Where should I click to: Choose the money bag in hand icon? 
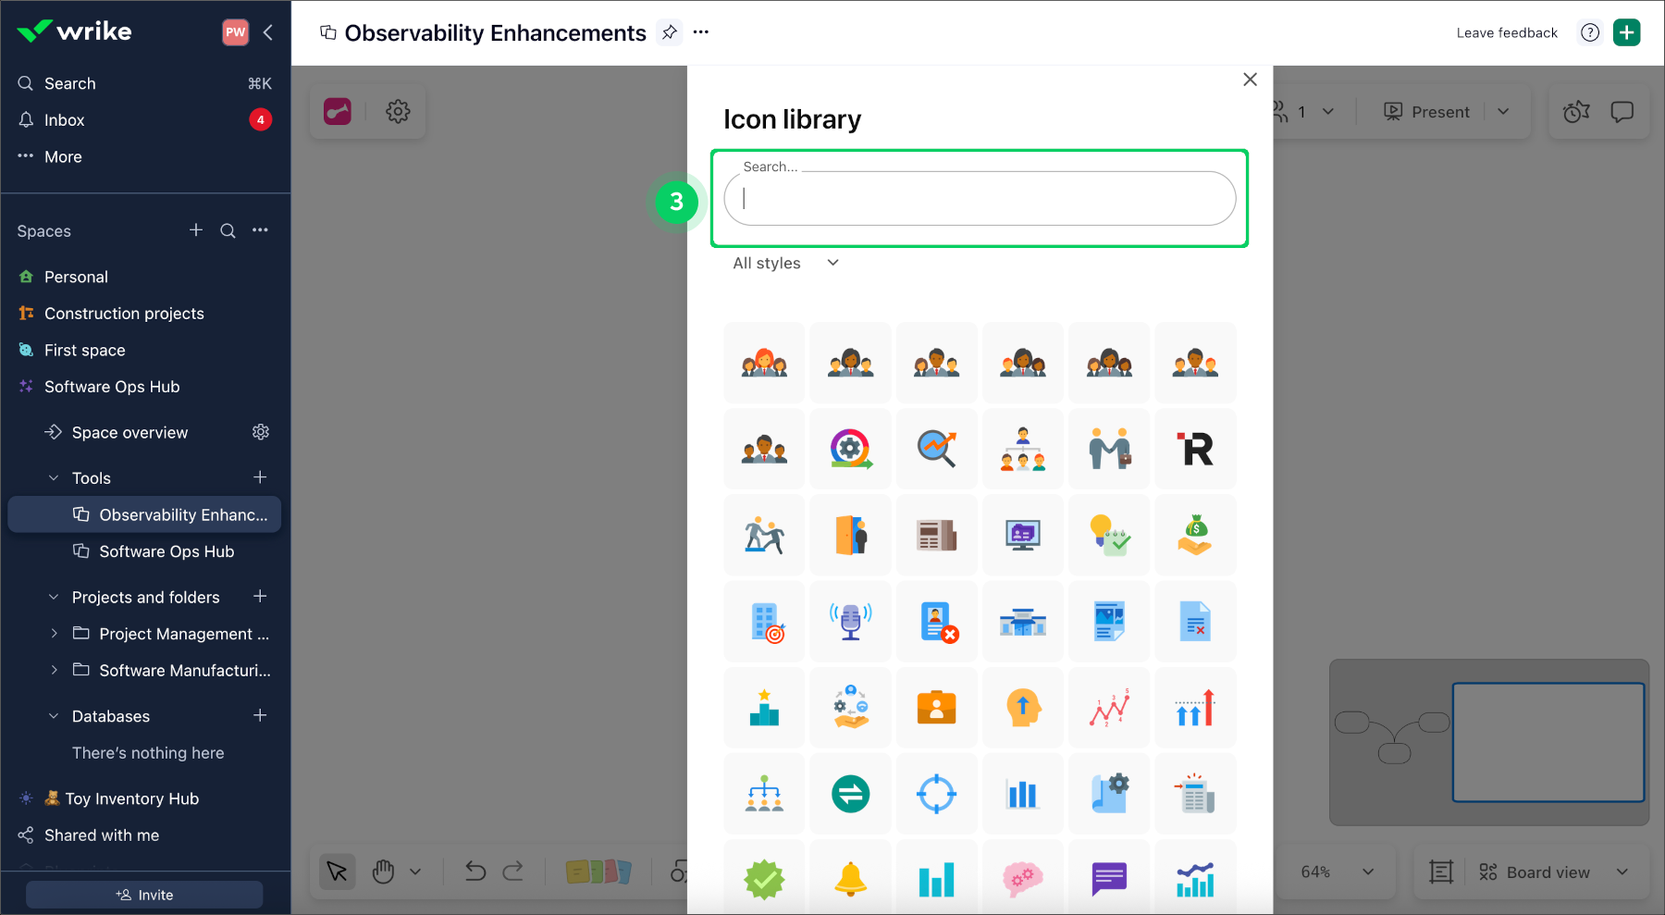point(1195,535)
